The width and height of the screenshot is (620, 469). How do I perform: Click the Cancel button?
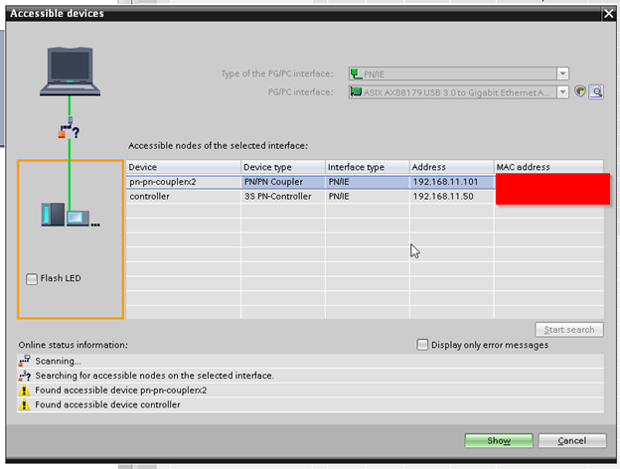pyautogui.click(x=571, y=440)
